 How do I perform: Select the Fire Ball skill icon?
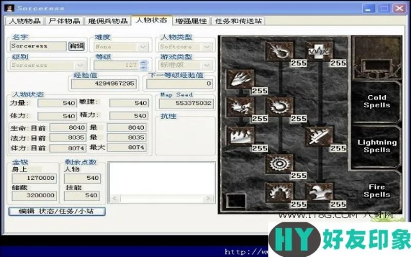[x=279, y=107]
